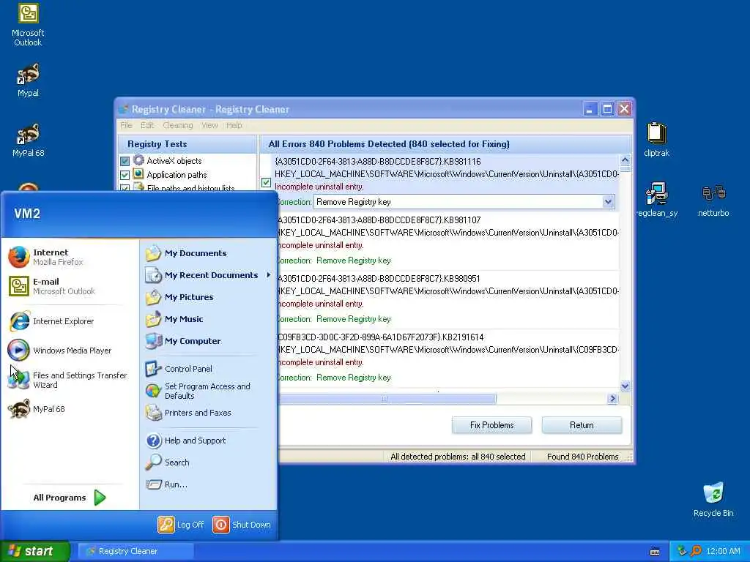Click the error list scroll down arrow

coord(625,386)
